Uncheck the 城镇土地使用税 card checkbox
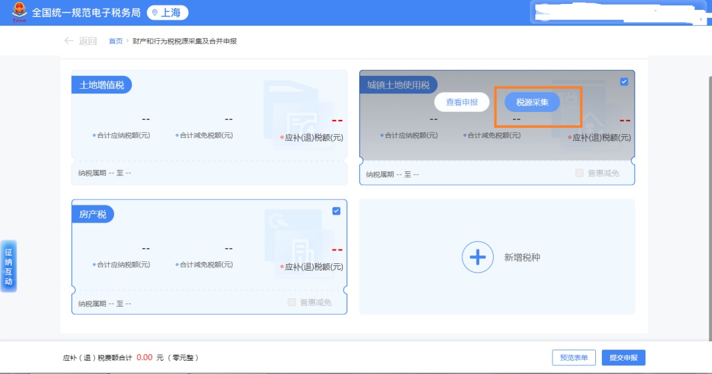Screen dimensions: 712x374 [624, 82]
